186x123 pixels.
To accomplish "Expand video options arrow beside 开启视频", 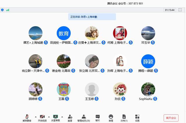I will [49, 117].
